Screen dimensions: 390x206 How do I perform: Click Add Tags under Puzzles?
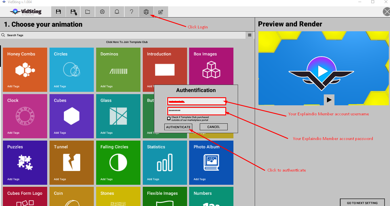coord(14,179)
